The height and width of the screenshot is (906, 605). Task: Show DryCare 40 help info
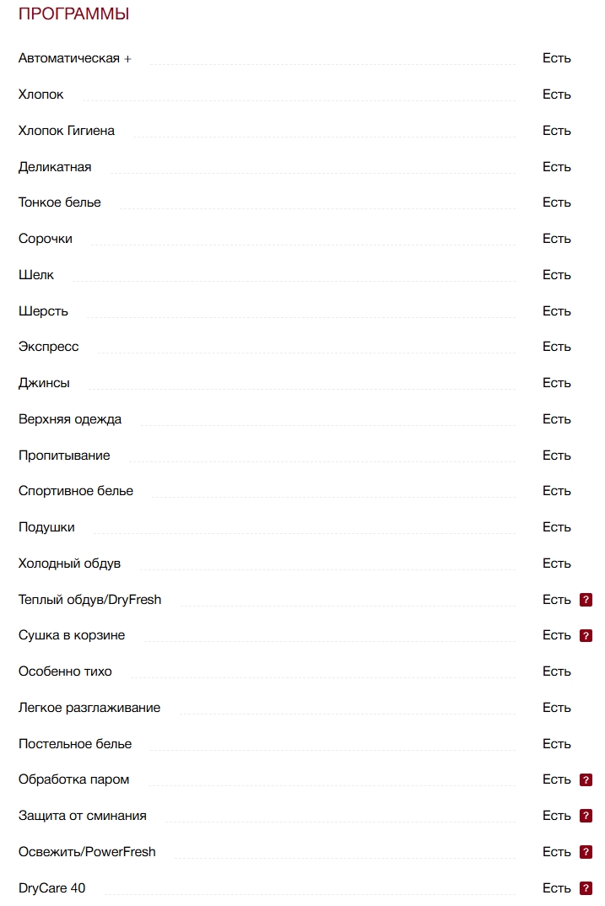point(586,887)
